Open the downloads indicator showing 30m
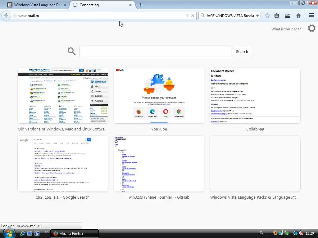This screenshot has height=238, width=318. [287, 15]
